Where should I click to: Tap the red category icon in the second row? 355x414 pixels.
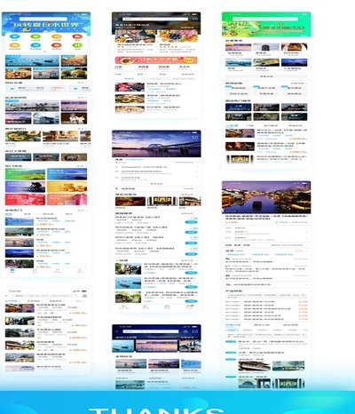(56, 45)
